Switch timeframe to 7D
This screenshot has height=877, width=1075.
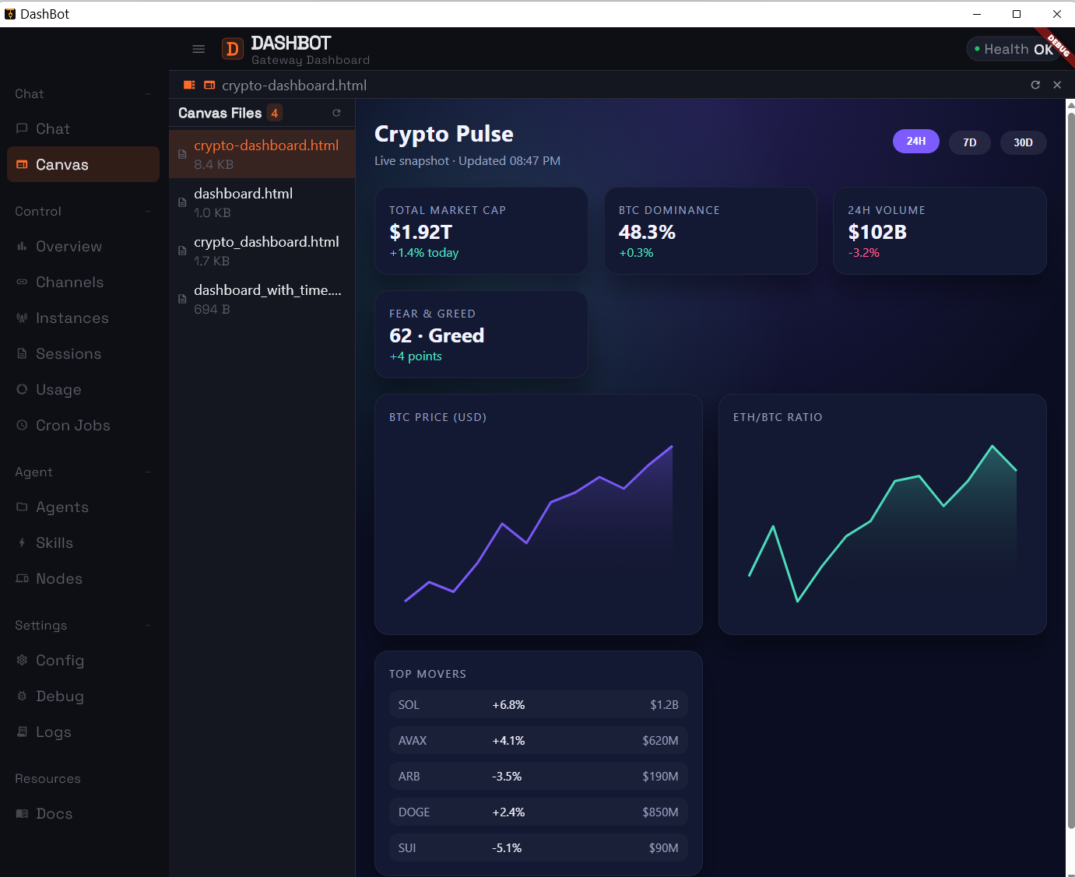click(x=969, y=142)
